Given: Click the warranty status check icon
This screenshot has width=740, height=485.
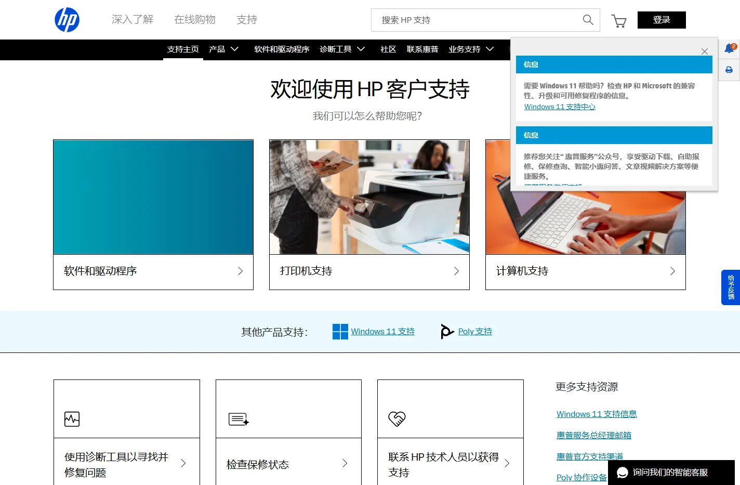Looking at the screenshot, I should point(239,419).
